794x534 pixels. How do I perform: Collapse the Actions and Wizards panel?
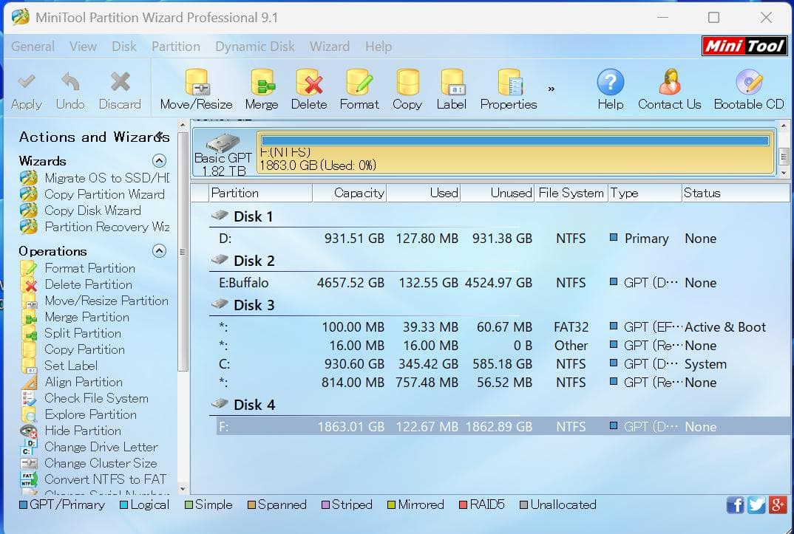(x=160, y=135)
